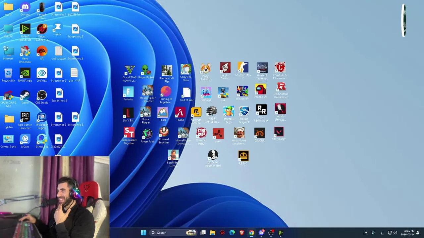Launch Fortnite from the desktop
This screenshot has height=238, width=424.
point(128,94)
